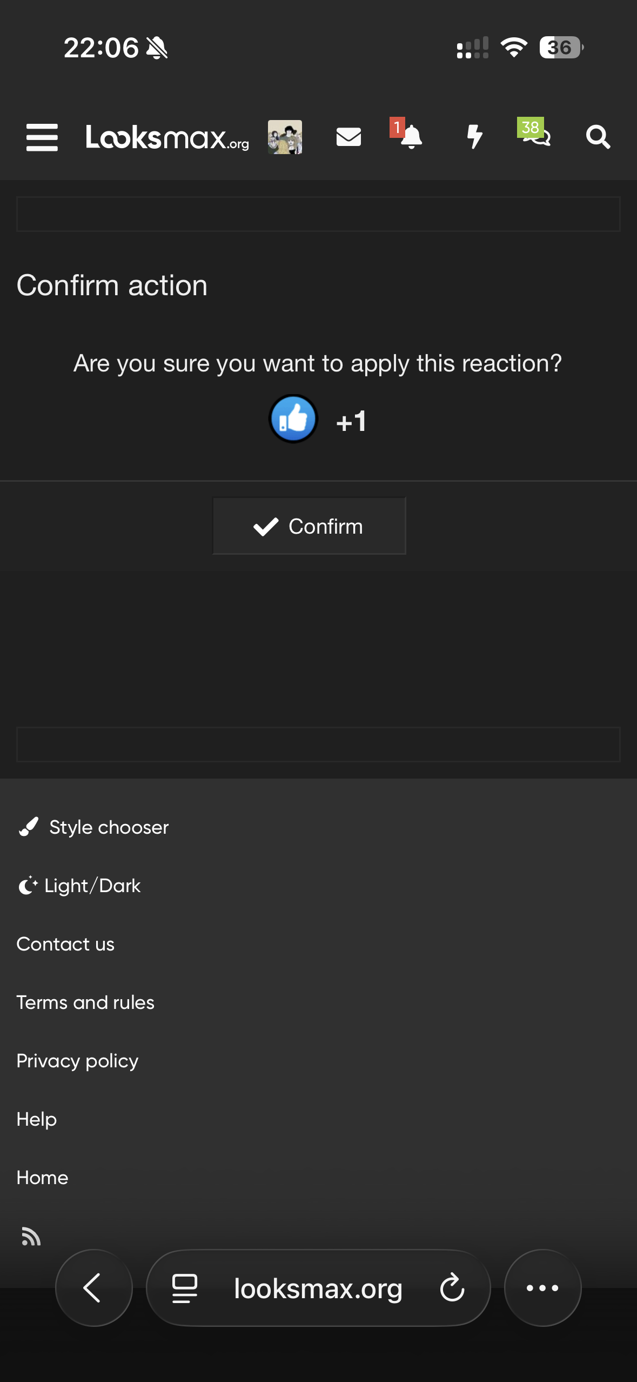View the Privacy policy
This screenshot has height=1382, width=637.
[77, 1061]
